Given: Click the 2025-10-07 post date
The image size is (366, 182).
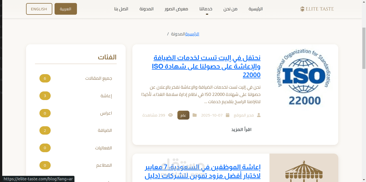Looking at the screenshot, I should tap(212, 115).
